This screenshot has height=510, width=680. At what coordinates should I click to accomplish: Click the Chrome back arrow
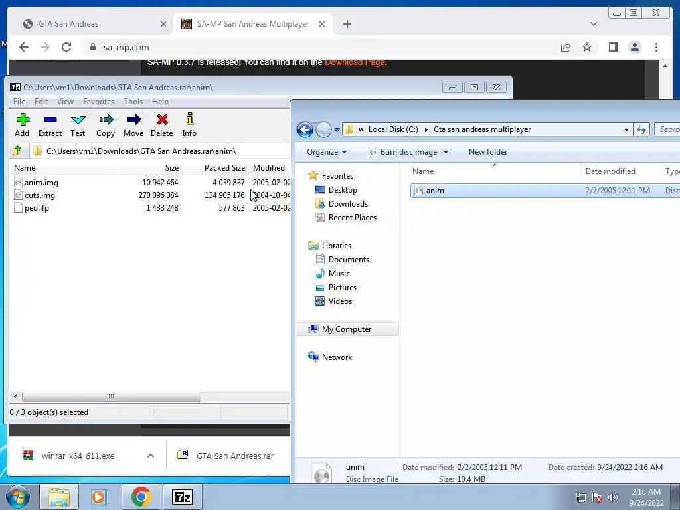coord(24,47)
